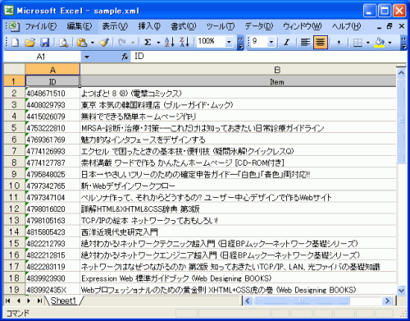The height and width of the screenshot is (321, 410).
Task: Sort ascending with A-Z icon
Action: pos(170,42)
